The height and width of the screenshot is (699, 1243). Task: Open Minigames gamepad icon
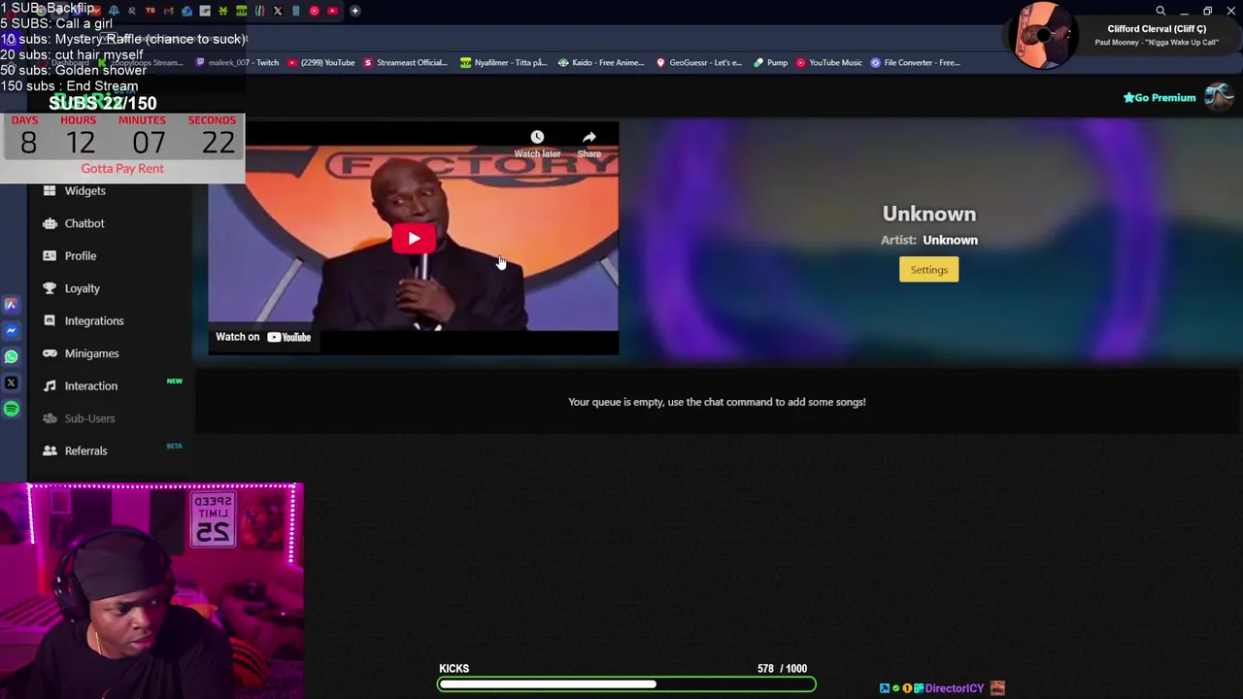pyautogui.click(x=50, y=353)
